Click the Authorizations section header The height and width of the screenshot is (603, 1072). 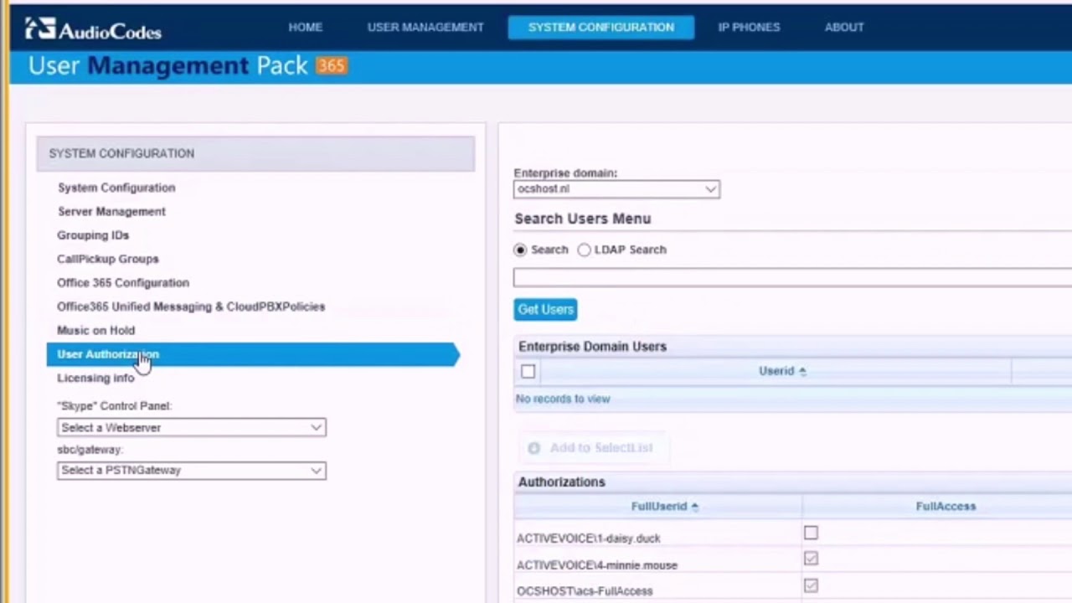pyautogui.click(x=561, y=482)
